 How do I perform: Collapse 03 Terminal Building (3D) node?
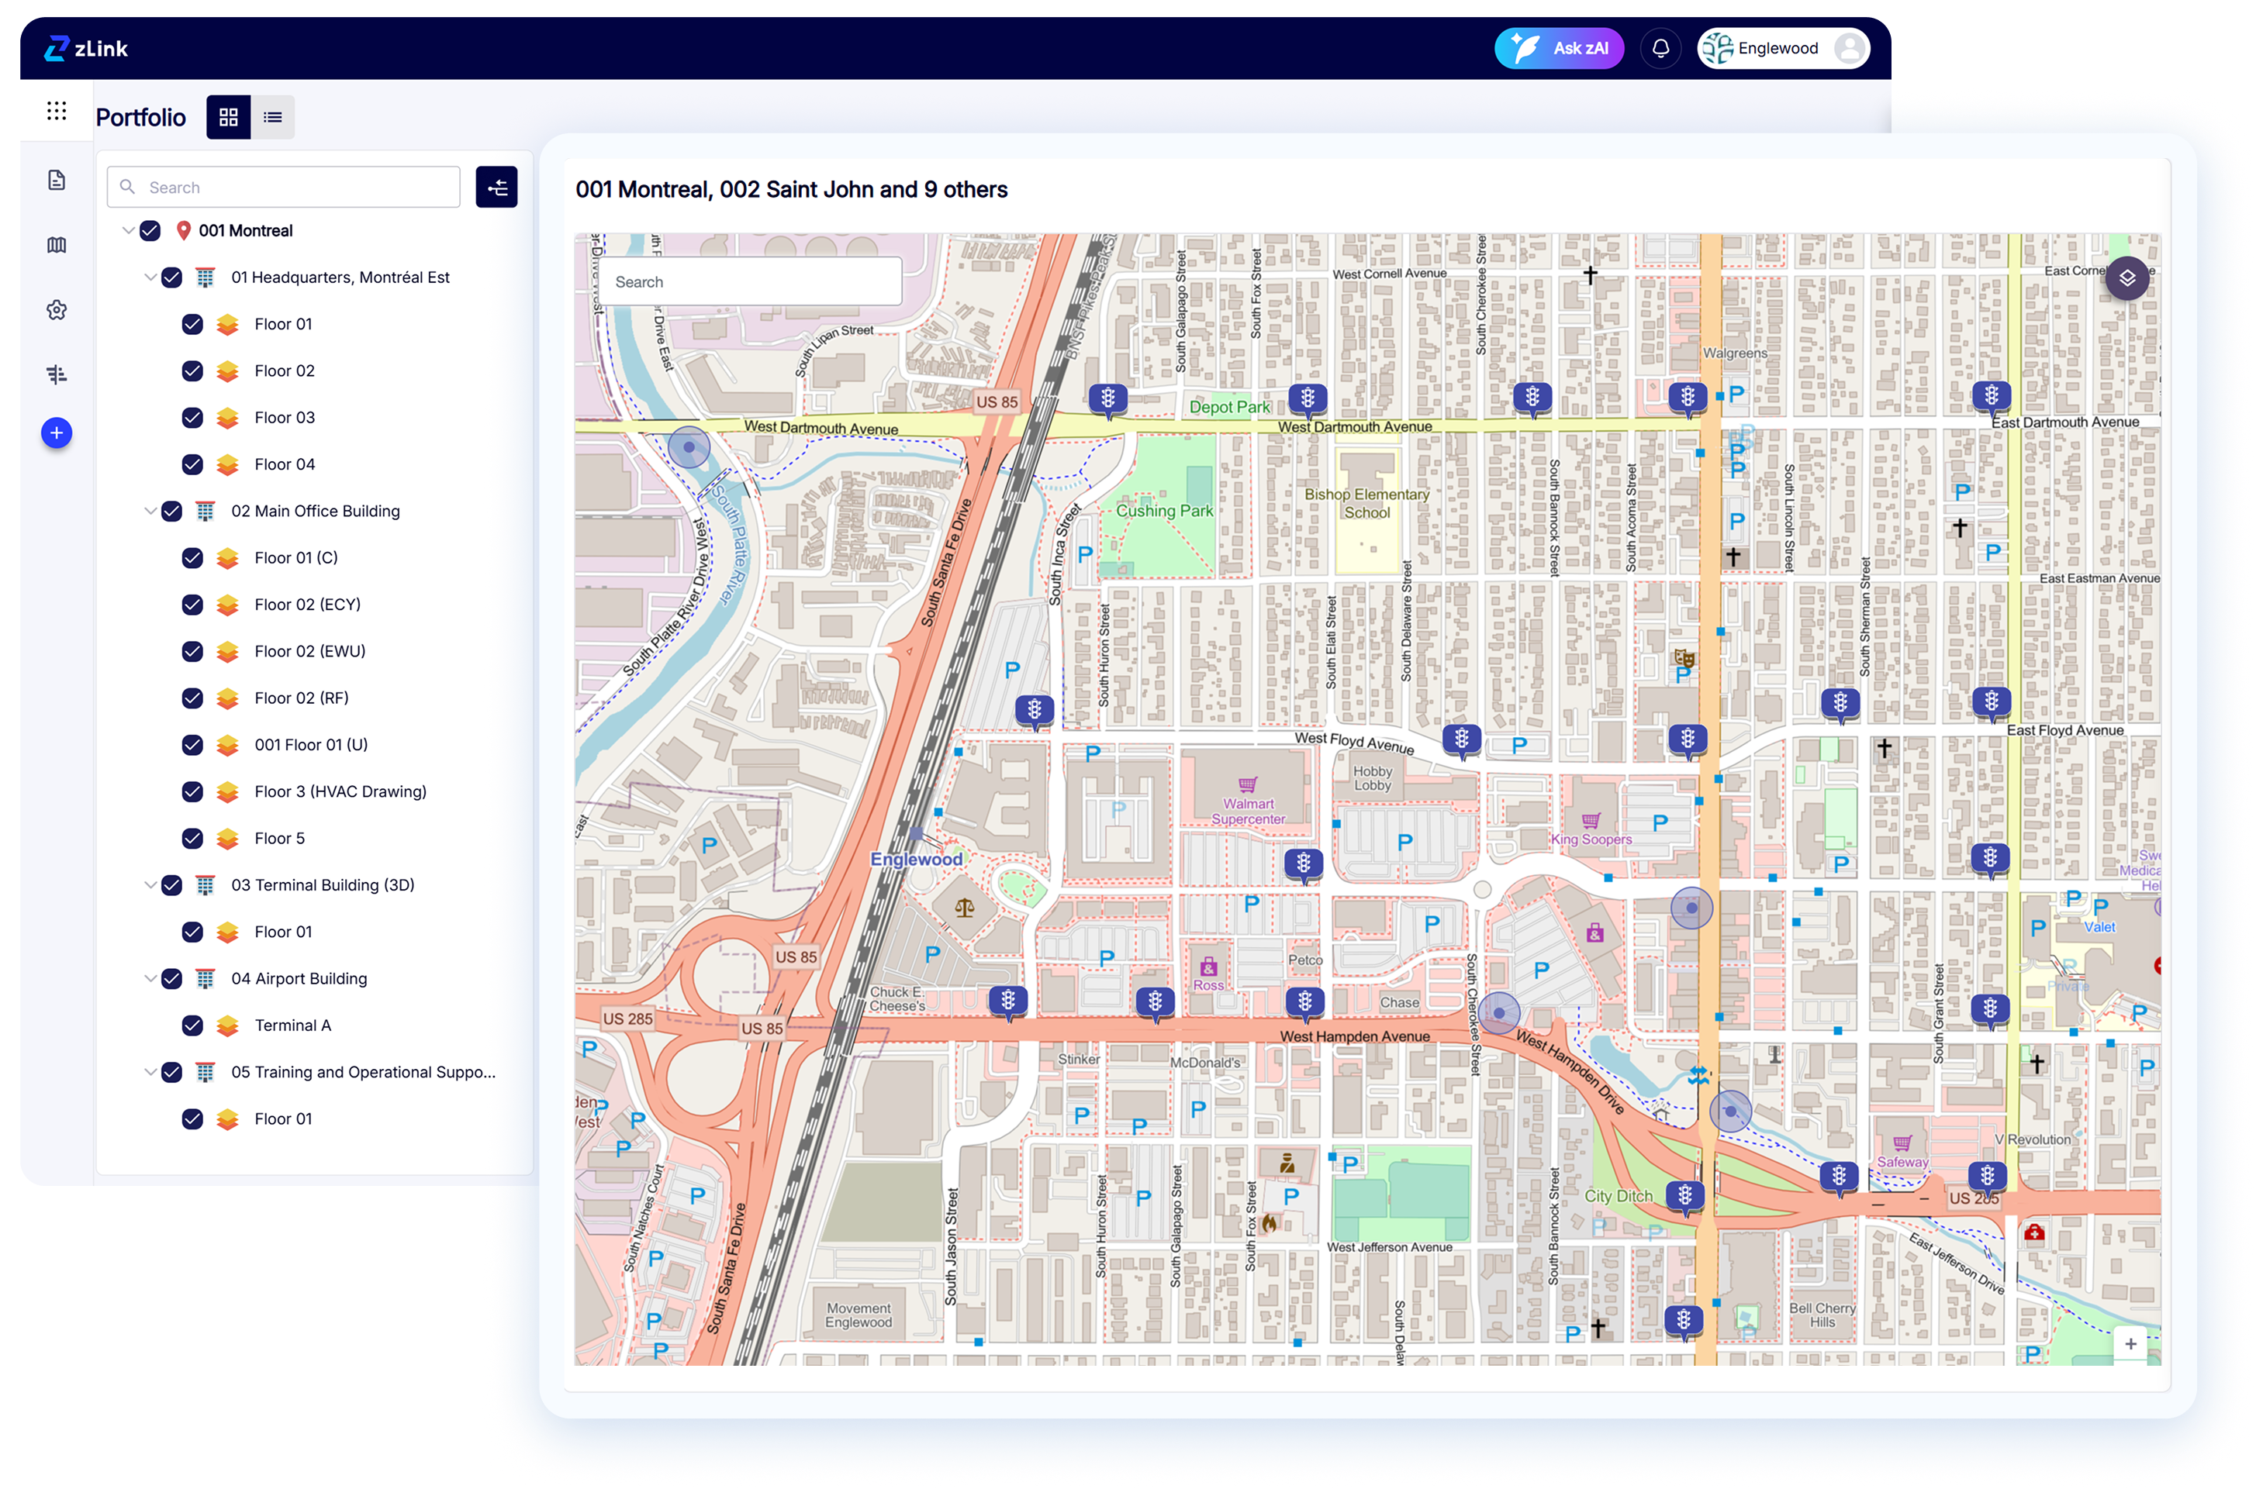[150, 885]
